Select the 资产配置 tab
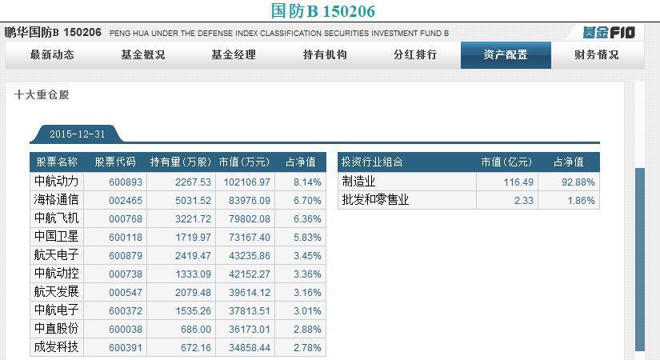The width and height of the screenshot is (660, 360). click(506, 54)
